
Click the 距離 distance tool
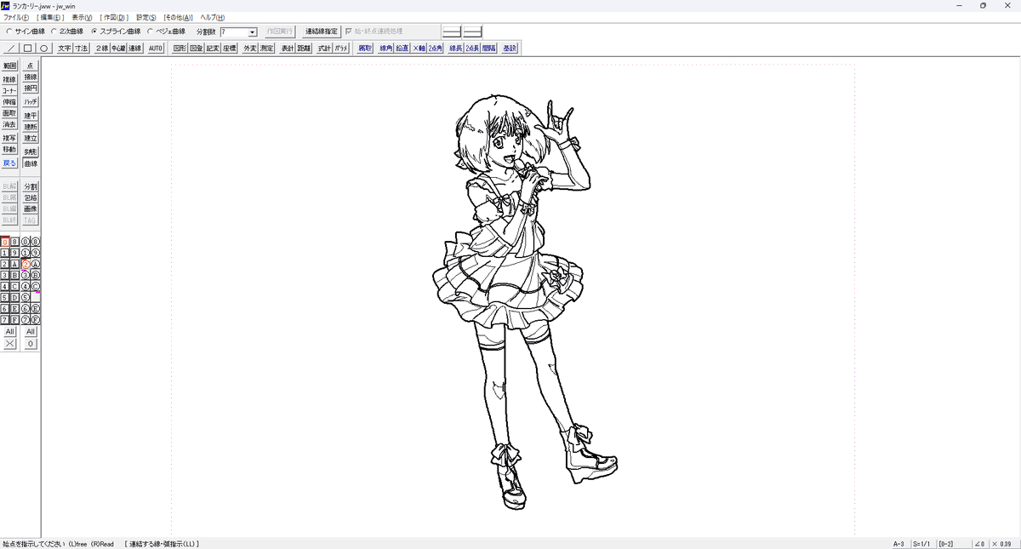(x=304, y=49)
